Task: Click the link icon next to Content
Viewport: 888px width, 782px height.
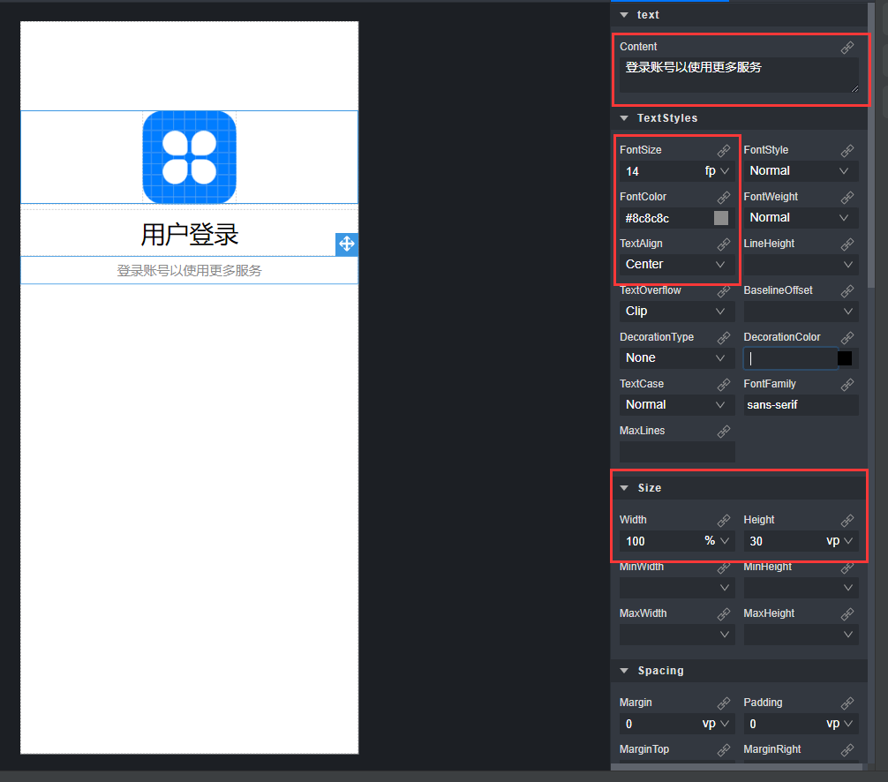Action: 847,47
